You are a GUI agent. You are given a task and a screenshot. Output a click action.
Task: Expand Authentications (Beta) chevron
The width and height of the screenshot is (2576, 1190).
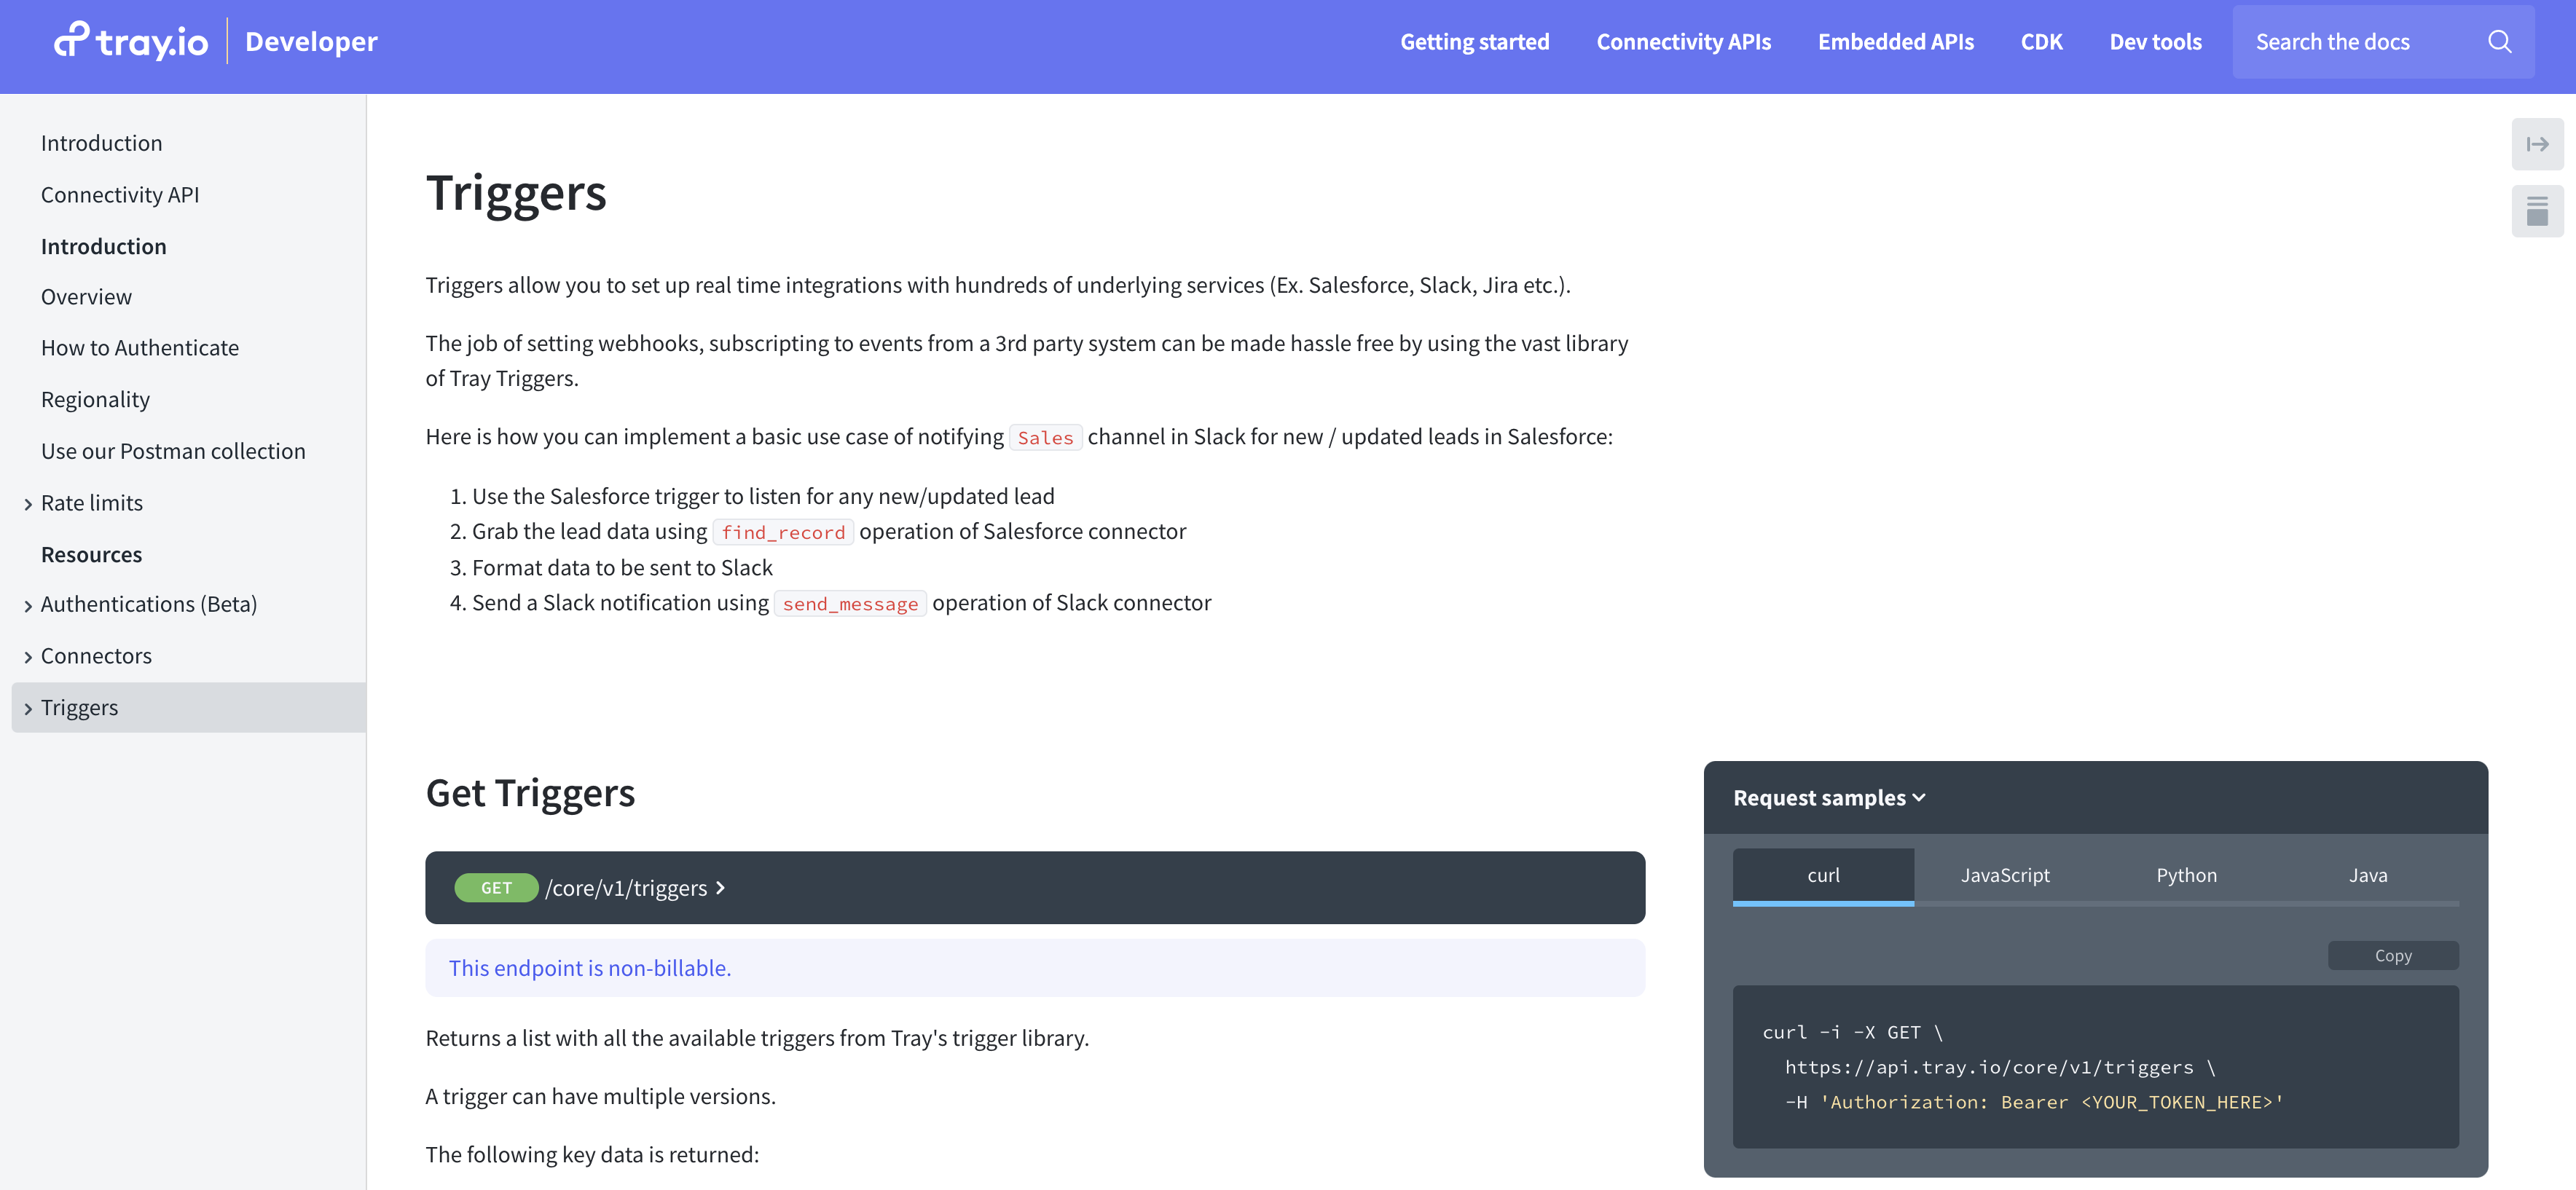pyautogui.click(x=28, y=606)
